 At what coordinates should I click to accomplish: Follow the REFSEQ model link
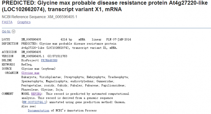click(36, 94)
